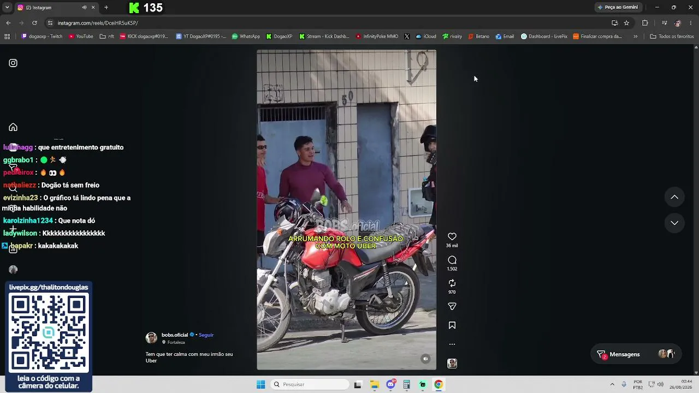Bookmark this page with the star icon
This screenshot has width=699, height=393.
626,23
